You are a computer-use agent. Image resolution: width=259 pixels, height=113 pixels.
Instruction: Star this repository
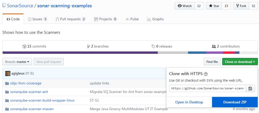(214, 6)
